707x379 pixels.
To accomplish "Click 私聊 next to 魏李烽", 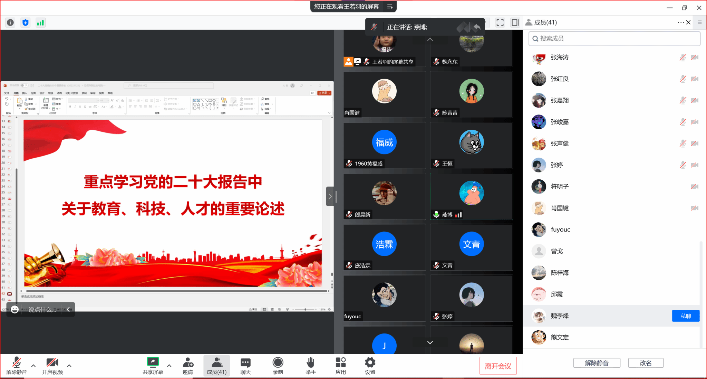I will [x=685, y=316].
